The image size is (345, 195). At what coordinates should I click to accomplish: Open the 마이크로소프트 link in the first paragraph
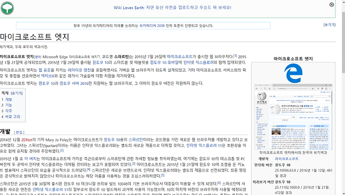tap(180, 57)
